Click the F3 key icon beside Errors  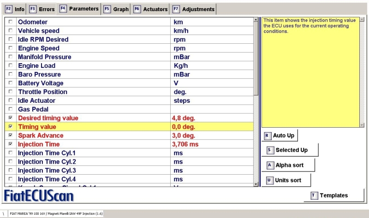click(33, 9)
